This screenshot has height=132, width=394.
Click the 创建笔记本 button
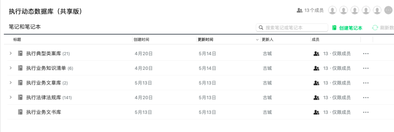tap(347, 28)
